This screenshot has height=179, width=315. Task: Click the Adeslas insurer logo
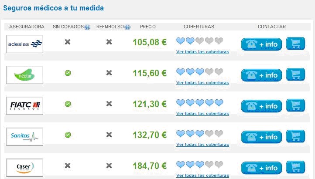[x=25, y=44]
